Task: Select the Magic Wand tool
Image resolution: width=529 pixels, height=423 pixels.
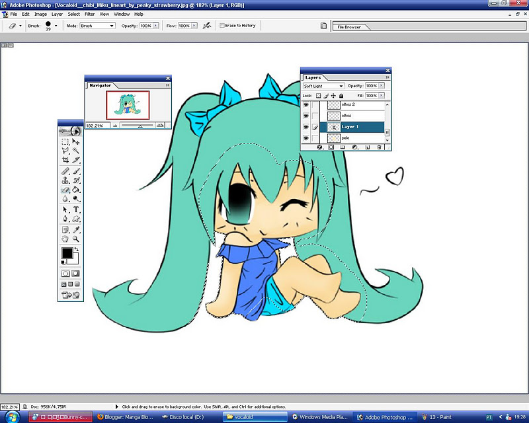Action: pyautogui.click(x=76, y=151)
